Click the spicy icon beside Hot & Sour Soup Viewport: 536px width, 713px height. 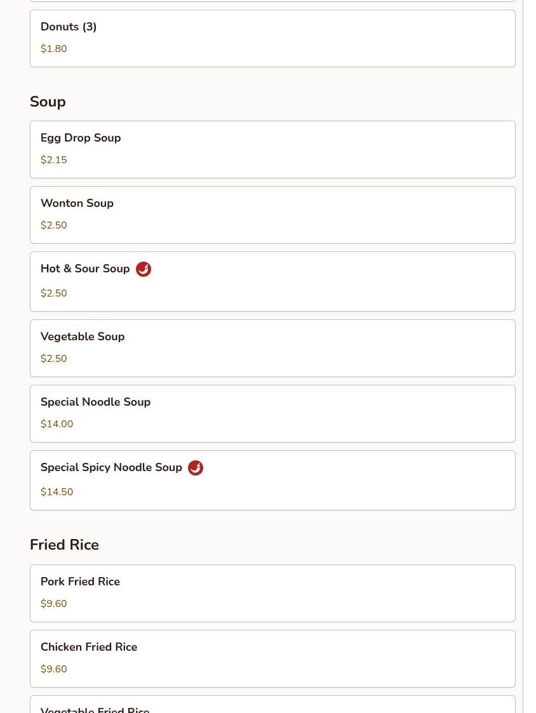(144, 269)
